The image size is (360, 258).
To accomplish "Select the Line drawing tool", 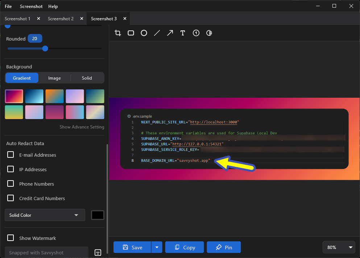I will (157, 33).
